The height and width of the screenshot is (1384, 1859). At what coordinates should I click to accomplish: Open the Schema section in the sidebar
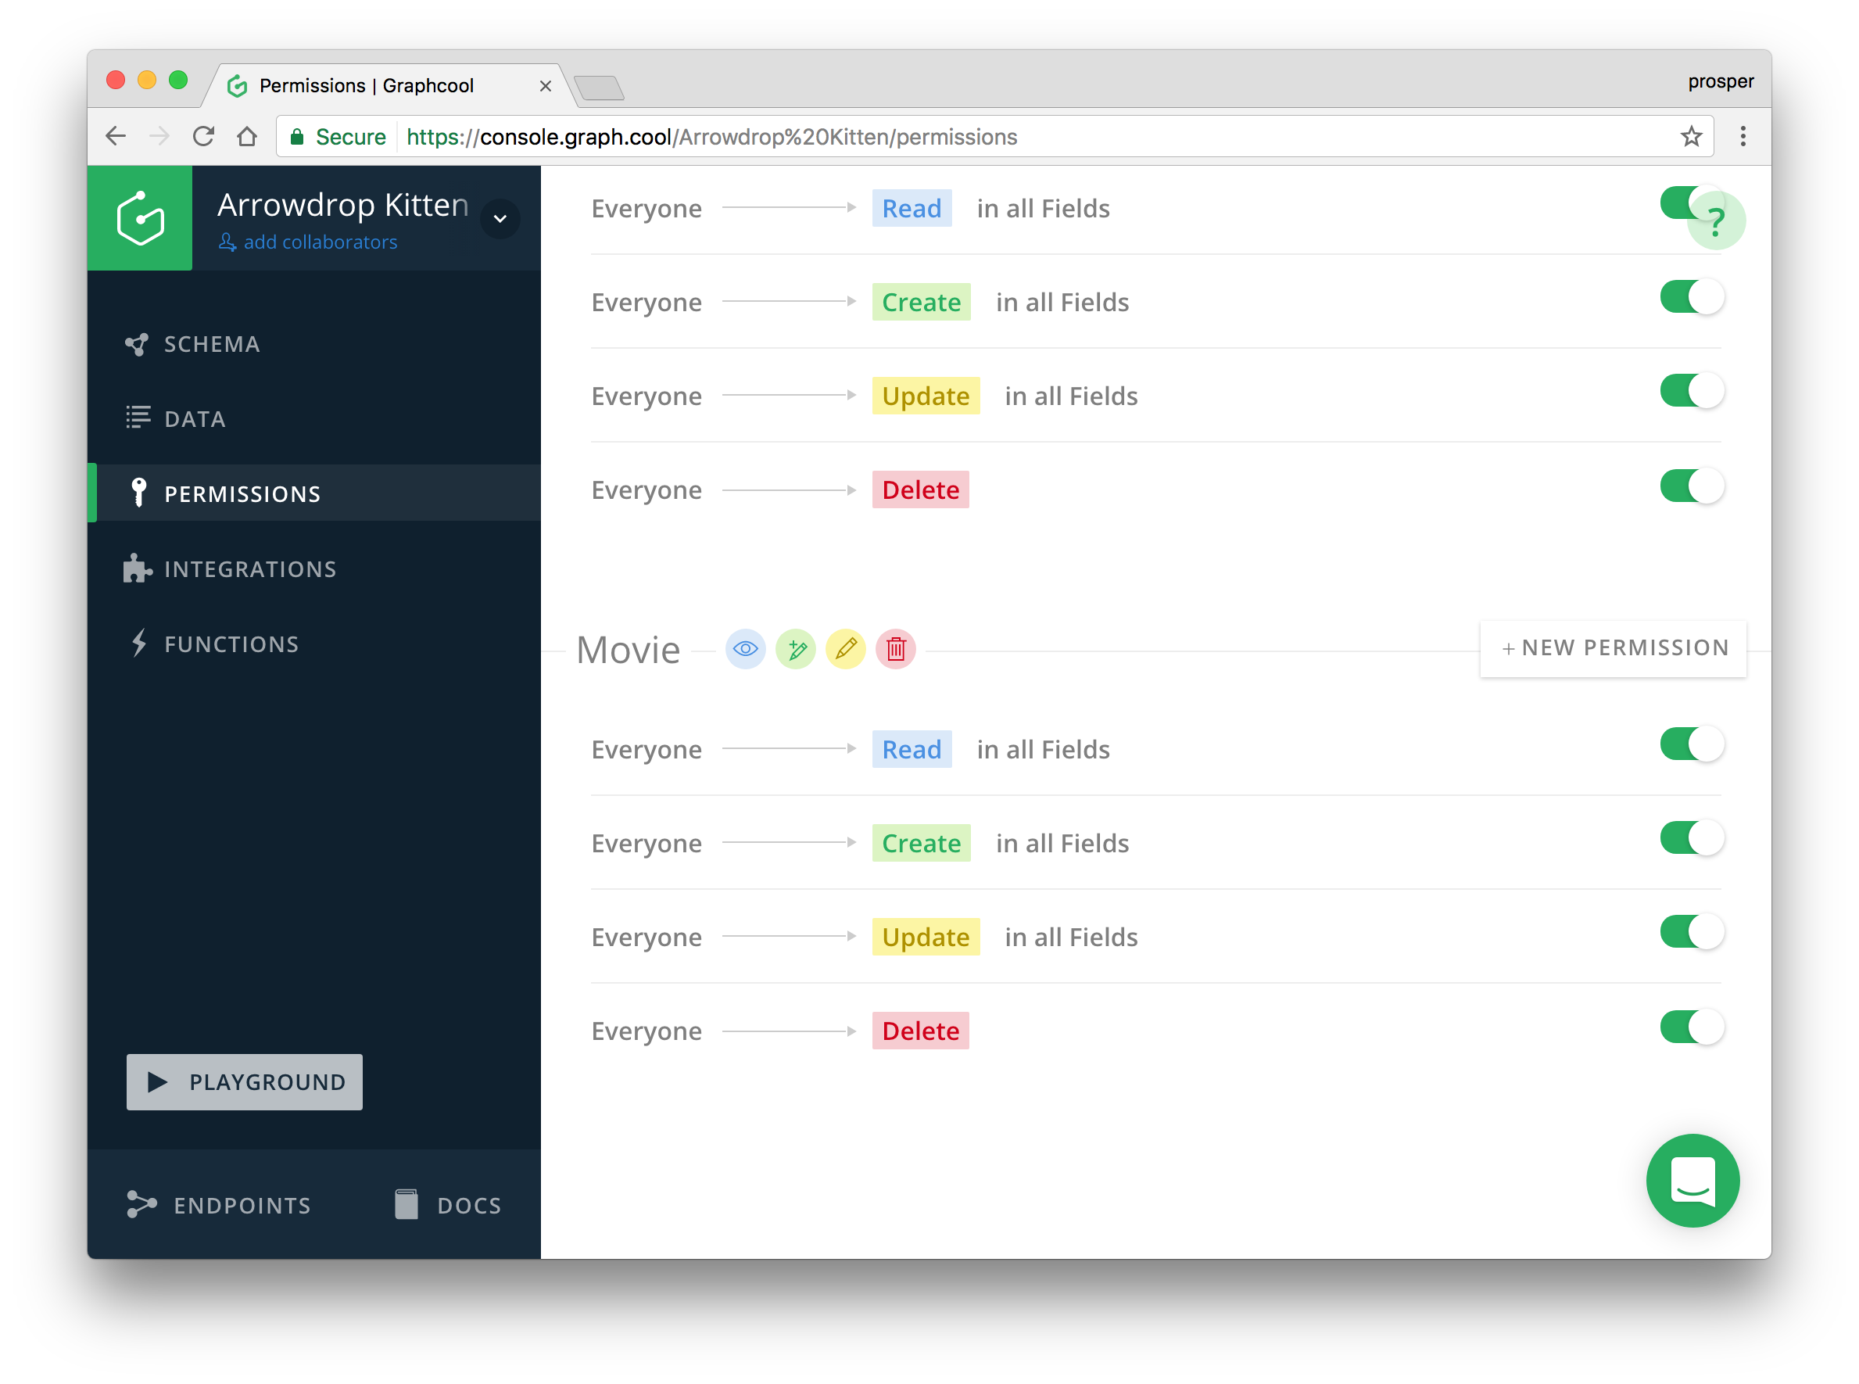point(211,344)
